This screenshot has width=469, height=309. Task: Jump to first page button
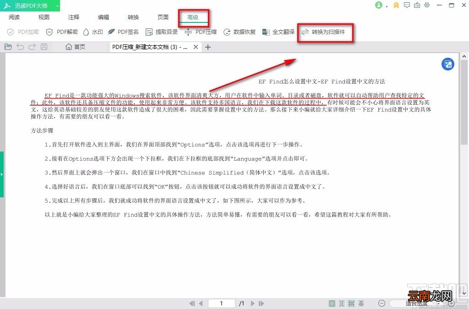tap(192, 304)
